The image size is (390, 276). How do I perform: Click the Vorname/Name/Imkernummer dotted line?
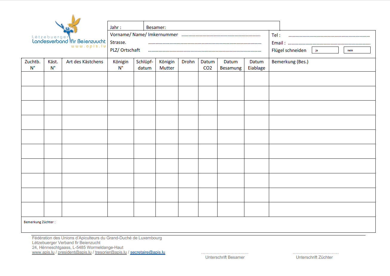point(221,35)
